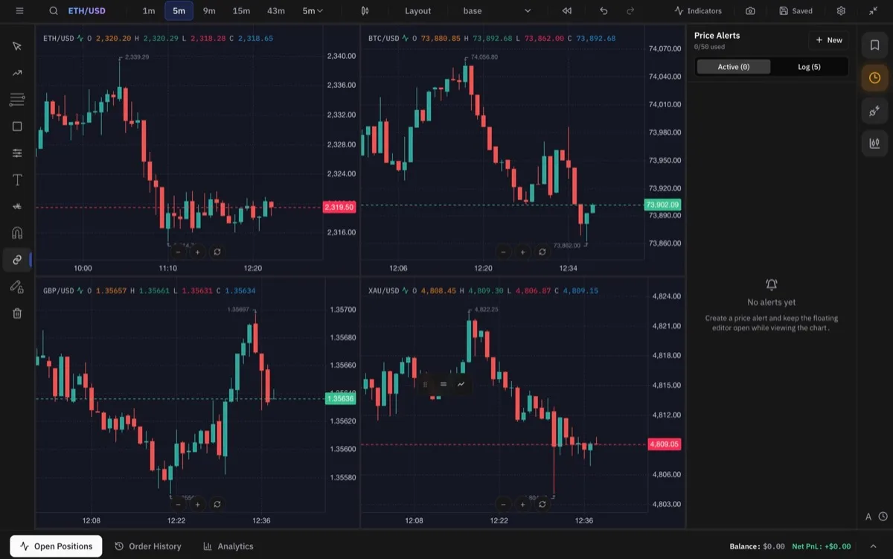Select the Text annotation tool
The image size is (893, 559).
17,180
